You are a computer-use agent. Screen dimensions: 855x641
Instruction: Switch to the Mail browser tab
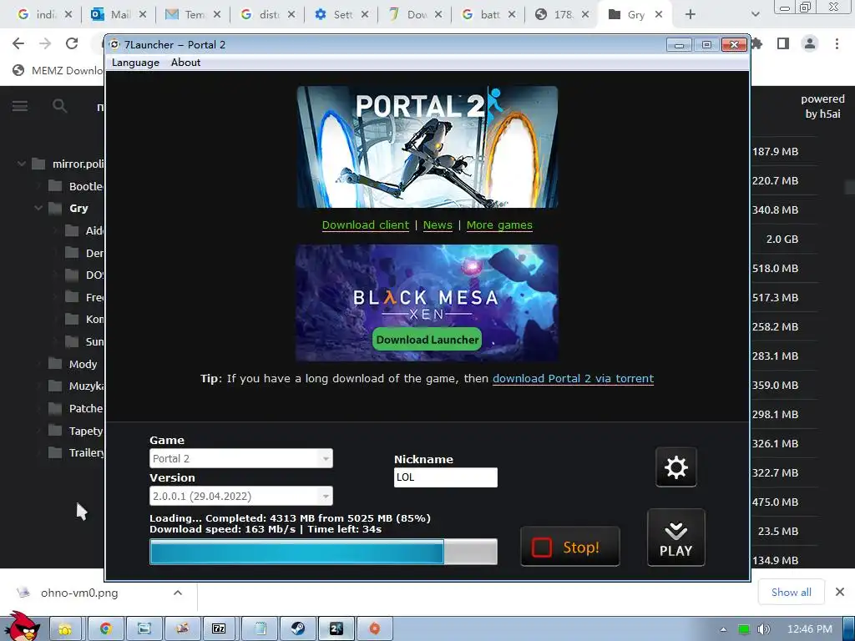tap(119, 15)
